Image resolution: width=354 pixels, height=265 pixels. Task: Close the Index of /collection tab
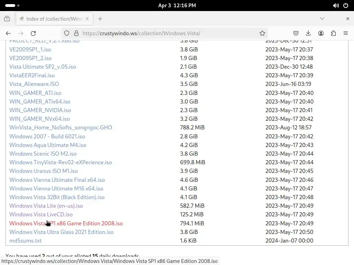(87, 19)
